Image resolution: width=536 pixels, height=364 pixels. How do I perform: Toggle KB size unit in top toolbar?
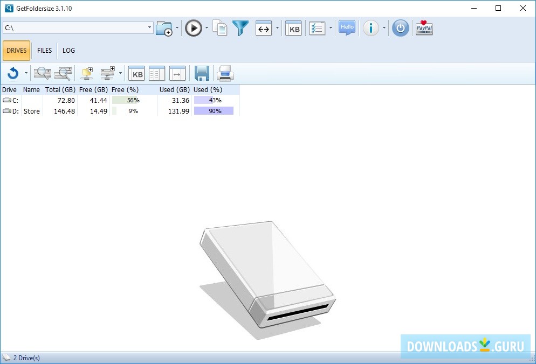tap(293, 28)
